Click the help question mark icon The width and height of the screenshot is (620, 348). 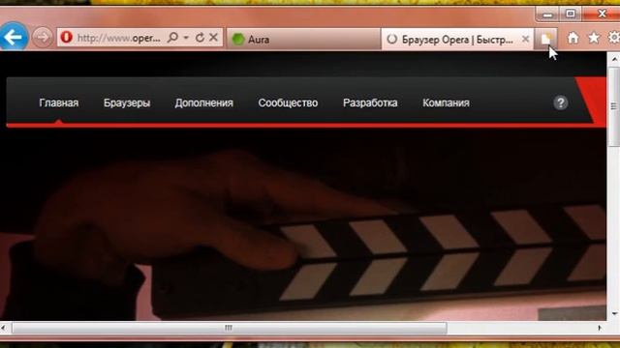pos(560,103)
